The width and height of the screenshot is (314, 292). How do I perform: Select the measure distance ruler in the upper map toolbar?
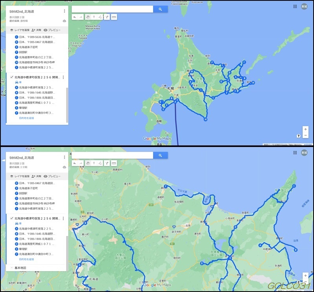coord(114,17)
